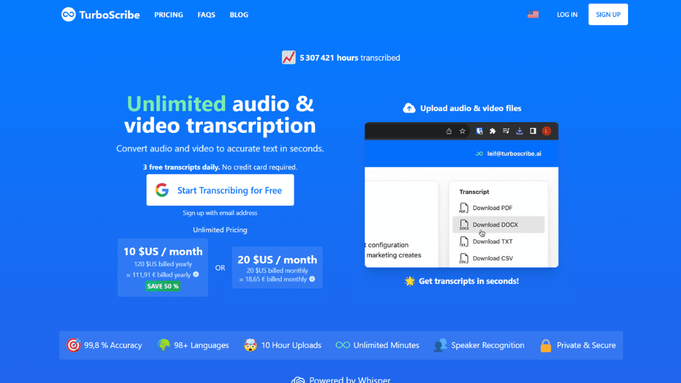
Task: Go to the FAQS page
Action: [x=206, y=14]
